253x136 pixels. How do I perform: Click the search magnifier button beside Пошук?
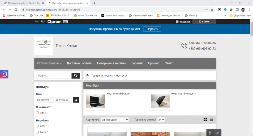point(76,75)
